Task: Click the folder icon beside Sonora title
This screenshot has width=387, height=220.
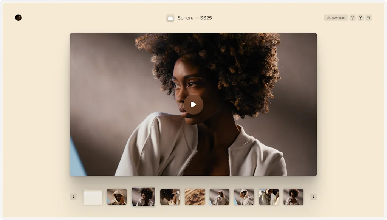Action: 170,17
